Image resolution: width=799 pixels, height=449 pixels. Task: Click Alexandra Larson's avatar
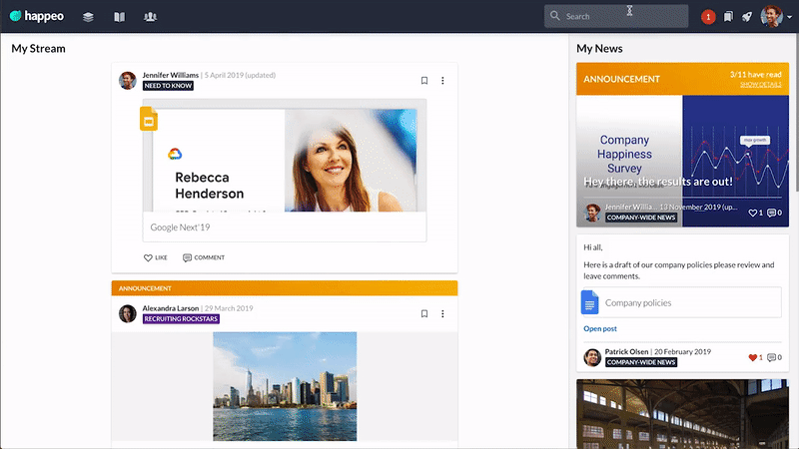pyautogui.click(x=128, y=313)
